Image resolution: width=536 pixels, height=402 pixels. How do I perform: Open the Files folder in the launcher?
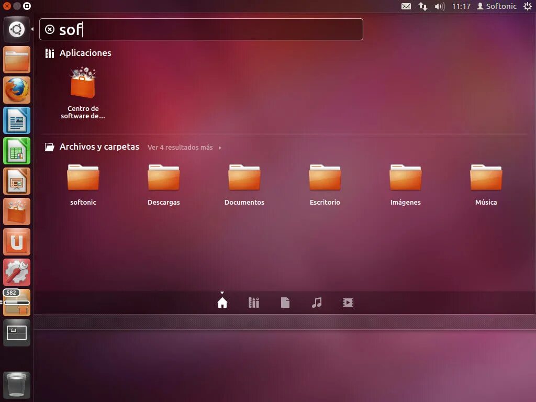pyautogui.click(x=16, y=60)
